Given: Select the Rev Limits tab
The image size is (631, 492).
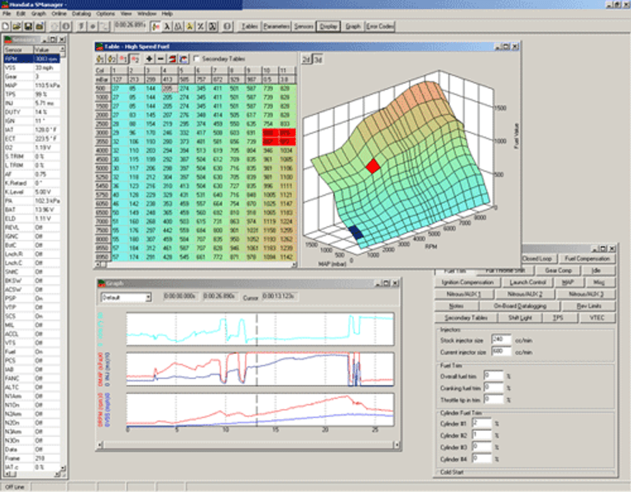Looking at the screenshot, I should point(589,306).
